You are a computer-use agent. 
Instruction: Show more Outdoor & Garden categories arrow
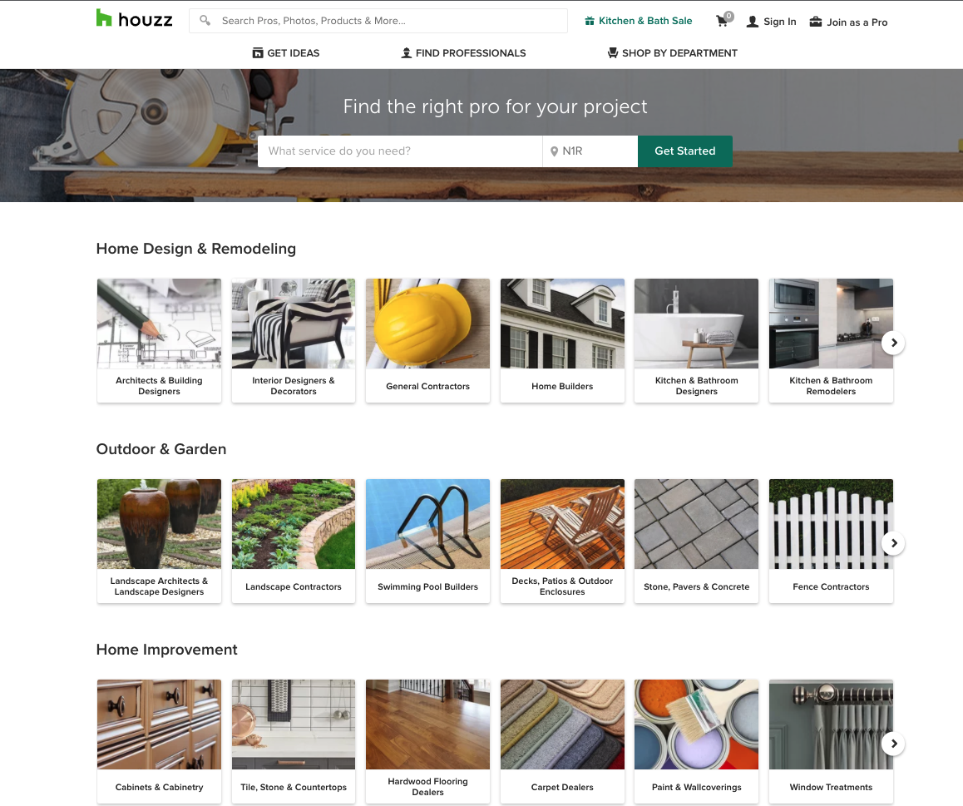(893, 543)
